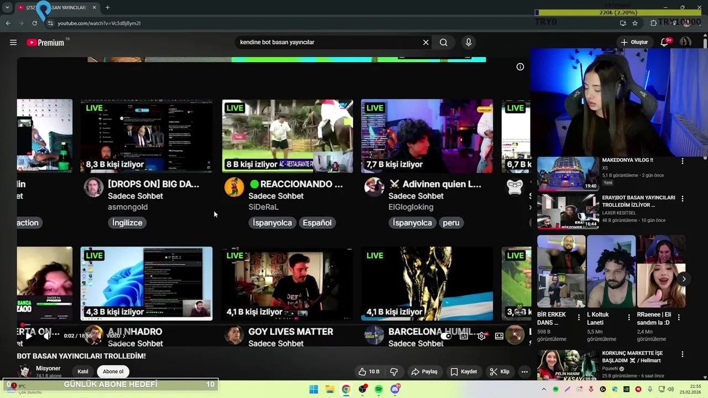
Task: Like the video
Action: click(368, 372)
